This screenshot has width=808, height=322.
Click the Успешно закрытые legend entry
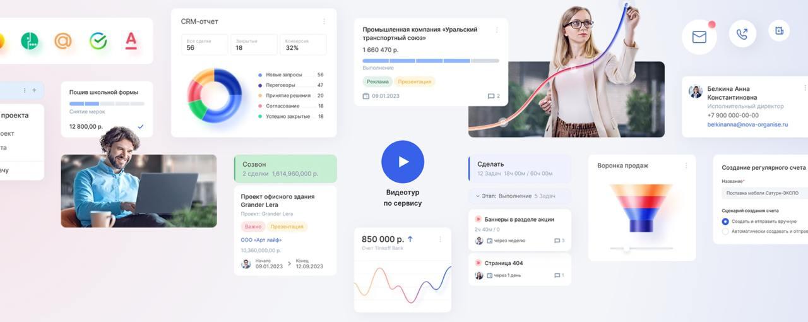[x=290, y=116]
